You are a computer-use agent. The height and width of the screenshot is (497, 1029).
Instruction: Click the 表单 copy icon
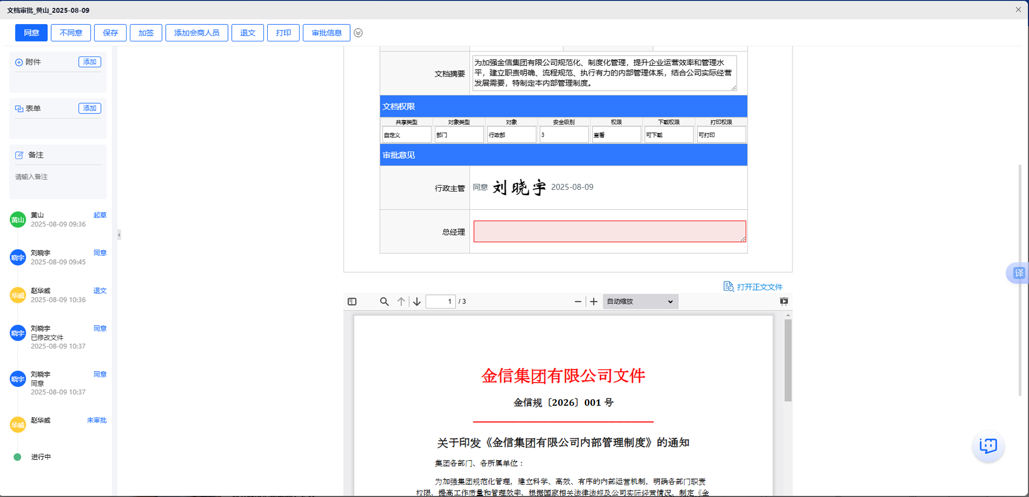coord(19,109)
